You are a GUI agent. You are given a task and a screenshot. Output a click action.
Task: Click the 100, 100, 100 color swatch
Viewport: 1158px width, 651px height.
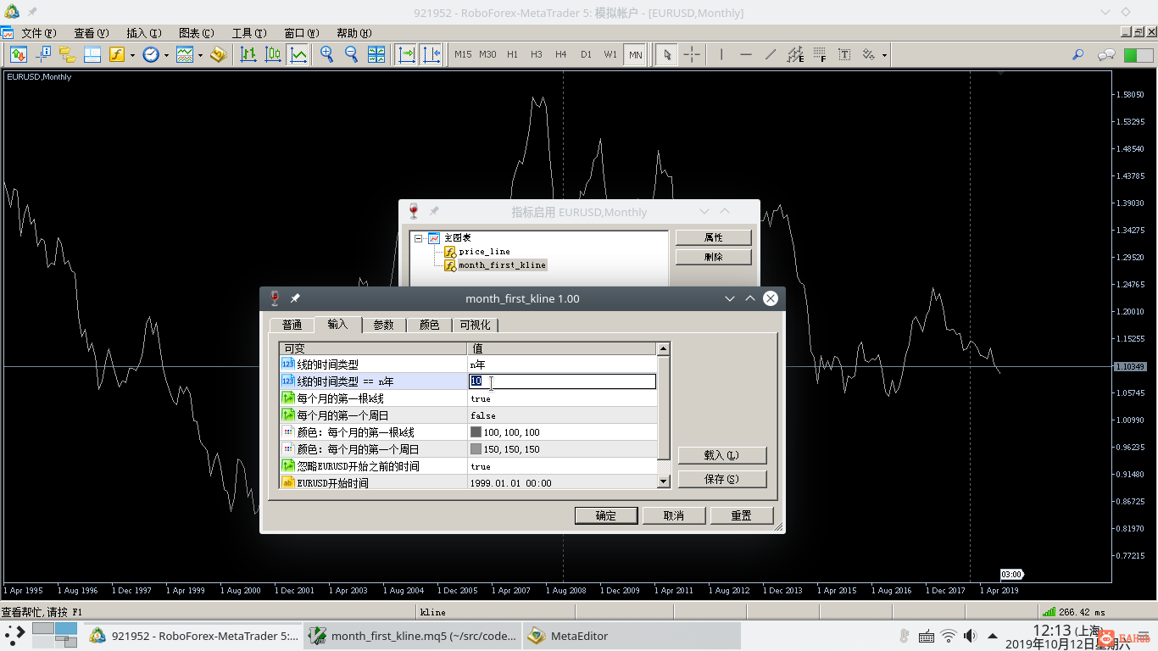click(x=476, y=432)
